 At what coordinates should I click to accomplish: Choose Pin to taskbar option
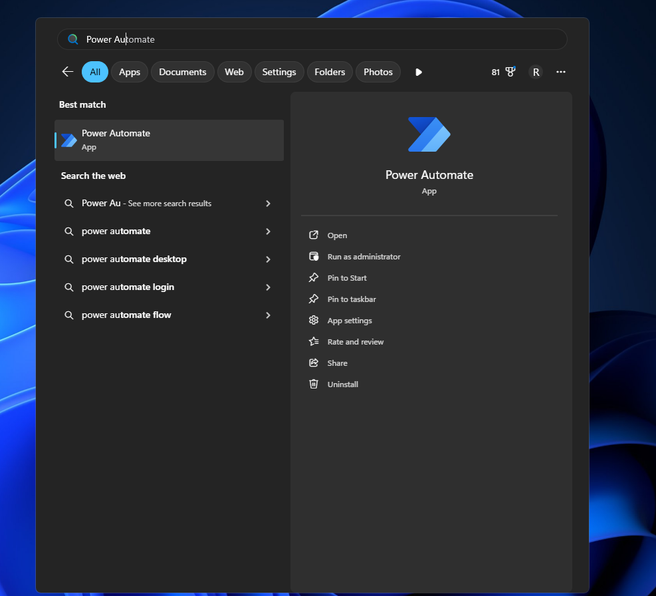(352, 299)
